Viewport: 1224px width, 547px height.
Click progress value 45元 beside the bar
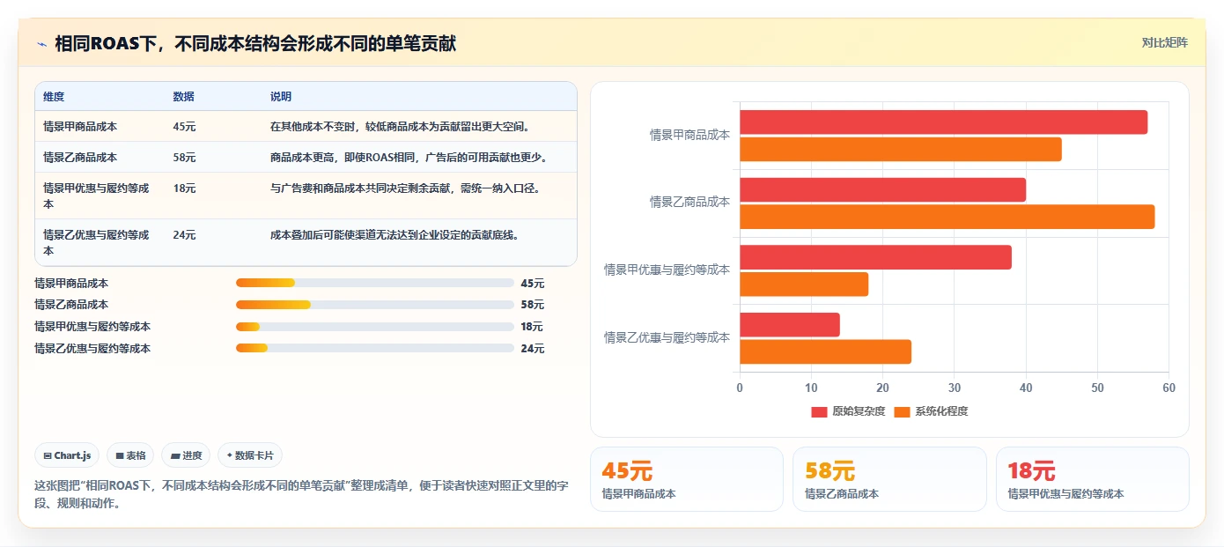tap(533, 284)
